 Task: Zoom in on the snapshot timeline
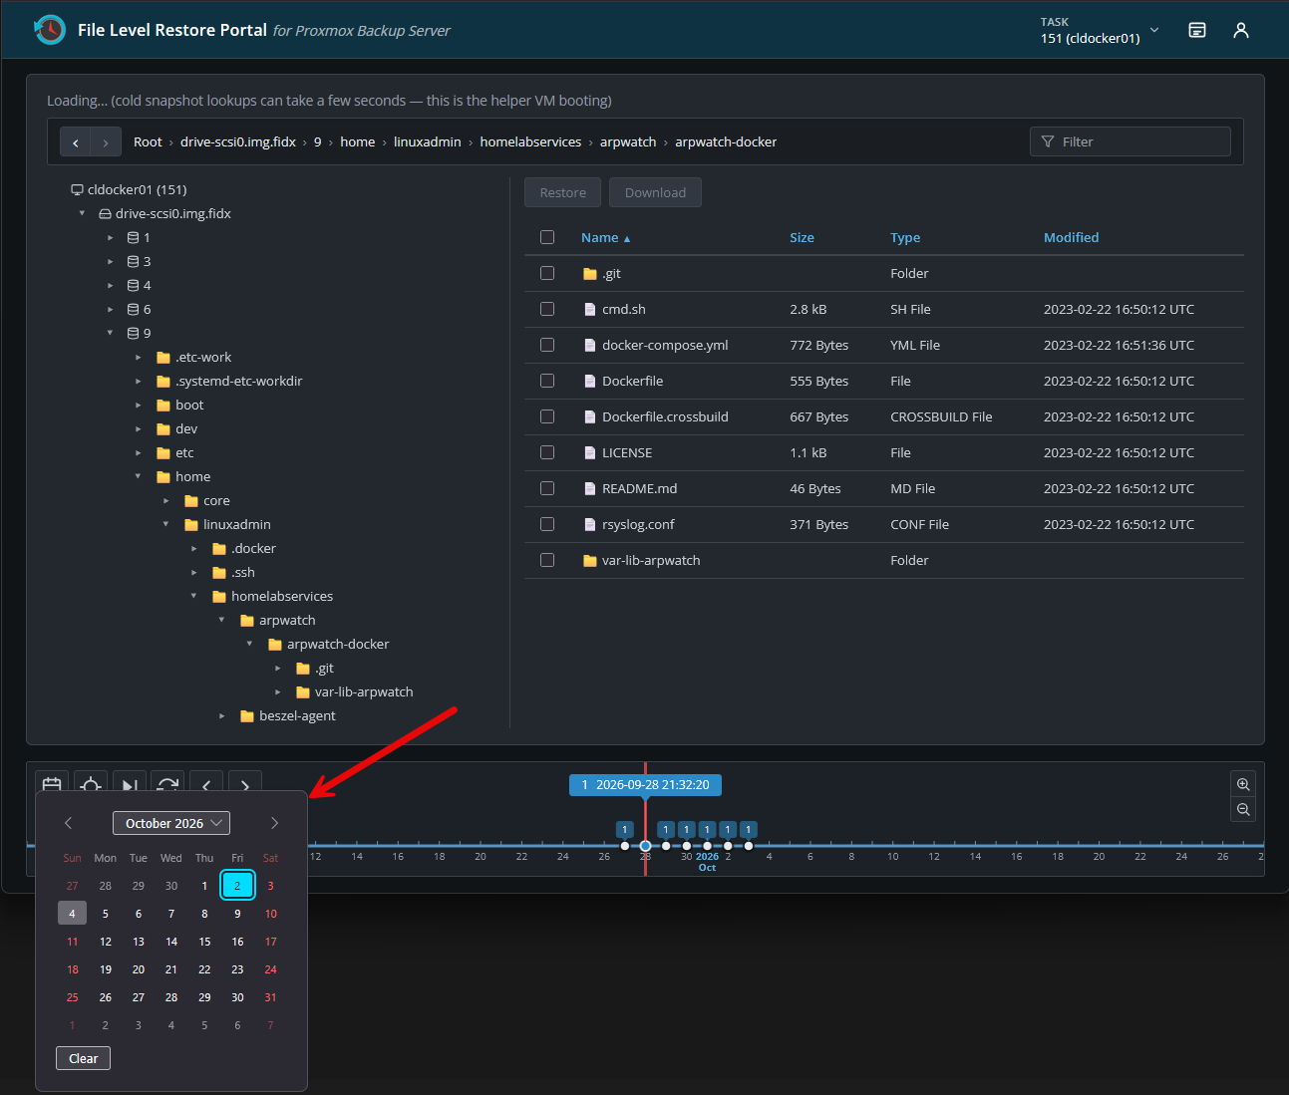pyautogui.click(x=1243, y=784)
